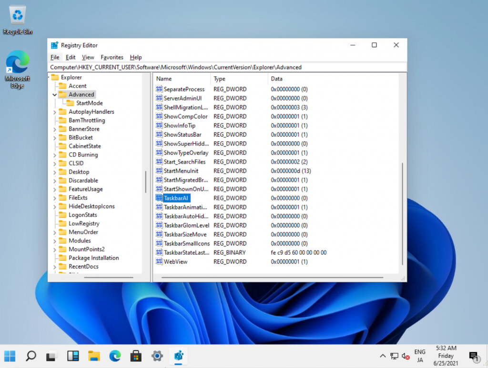The image size is (488, 368).
Task: Open the Microsoft Store taskbar icon
Action: click(x=136, y=356)
